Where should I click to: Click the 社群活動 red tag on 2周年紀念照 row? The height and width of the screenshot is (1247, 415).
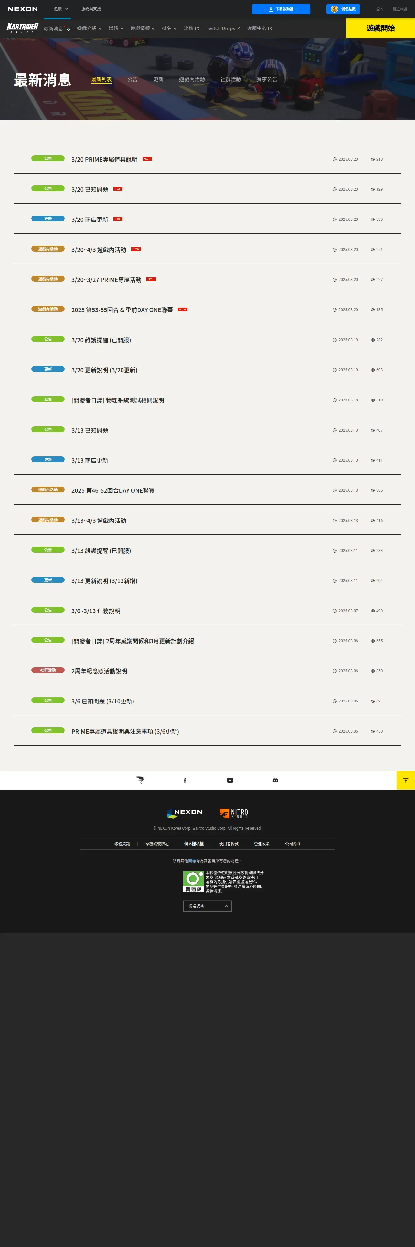(48, 670)
